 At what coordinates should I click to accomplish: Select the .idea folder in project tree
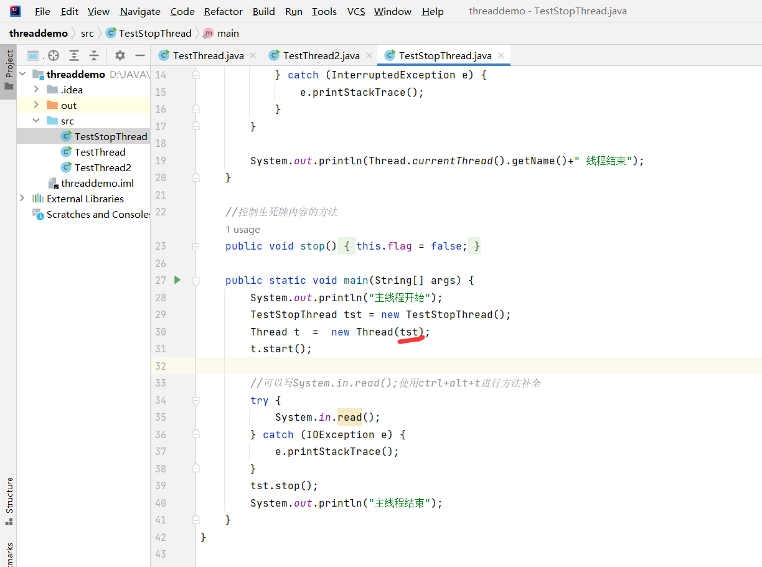point(72,90)
